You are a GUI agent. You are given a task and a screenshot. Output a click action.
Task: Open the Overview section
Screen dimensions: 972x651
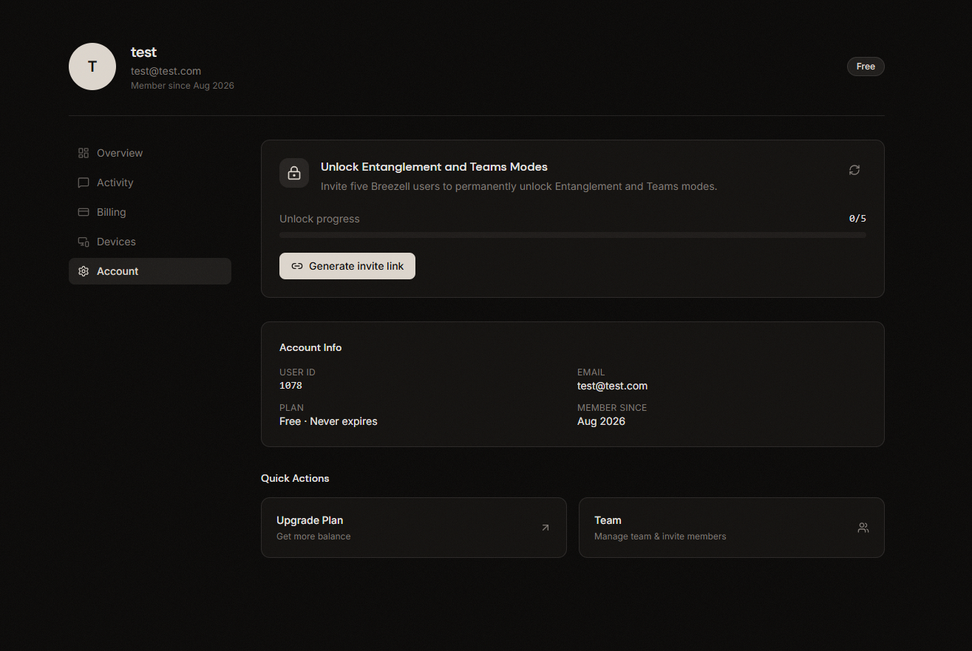tap(150, 153)
